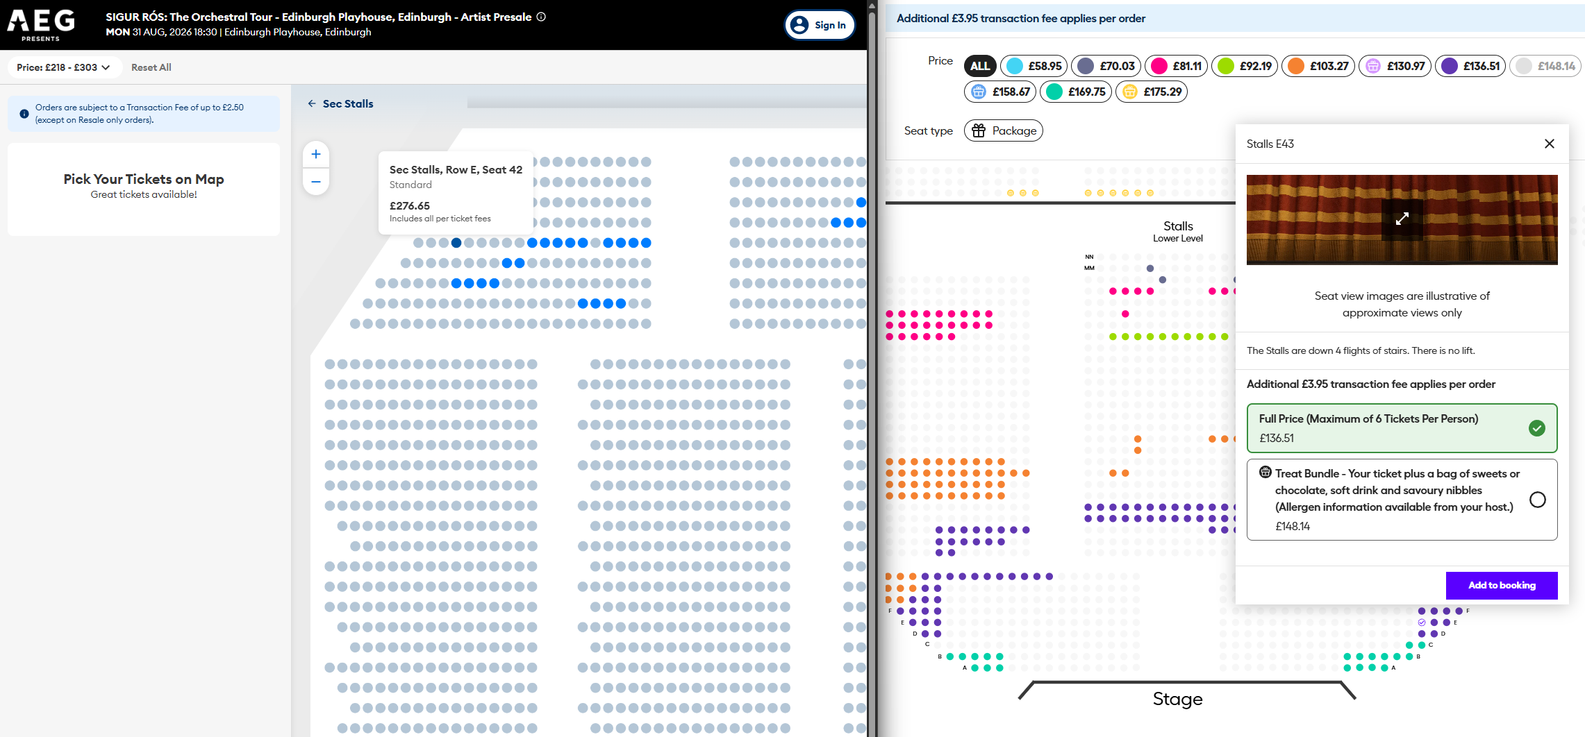
Task: Click the purple £136.51 color dot
Action: (x=1450, y=66)
